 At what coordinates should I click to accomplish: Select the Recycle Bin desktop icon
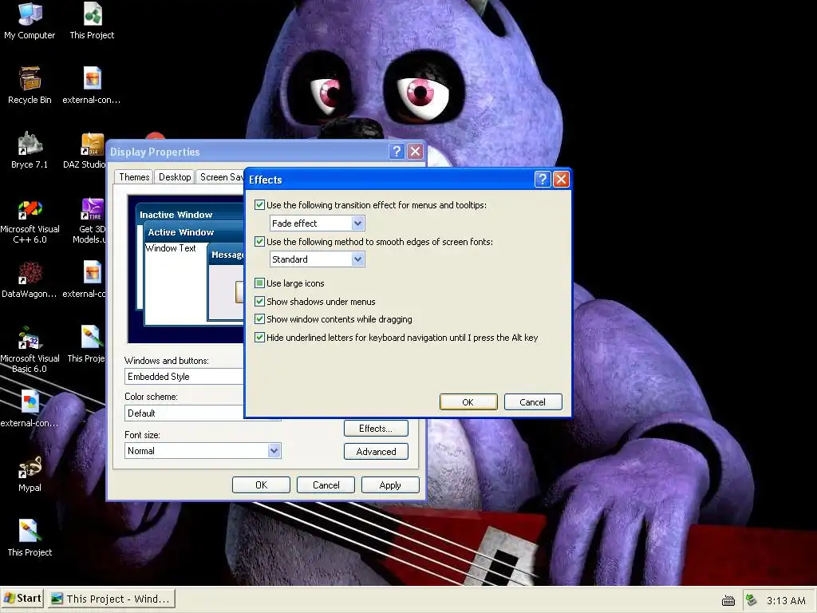(x=30, y=85)
